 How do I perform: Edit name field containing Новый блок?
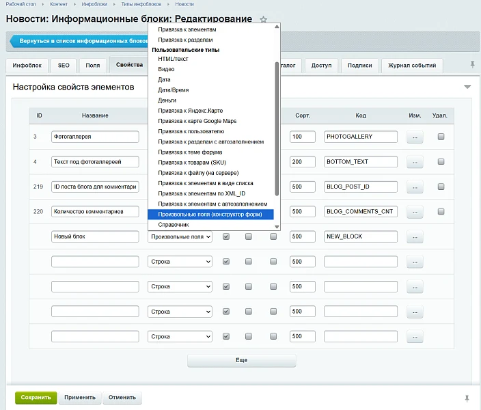pyautogui.click(x=95, y=236)
